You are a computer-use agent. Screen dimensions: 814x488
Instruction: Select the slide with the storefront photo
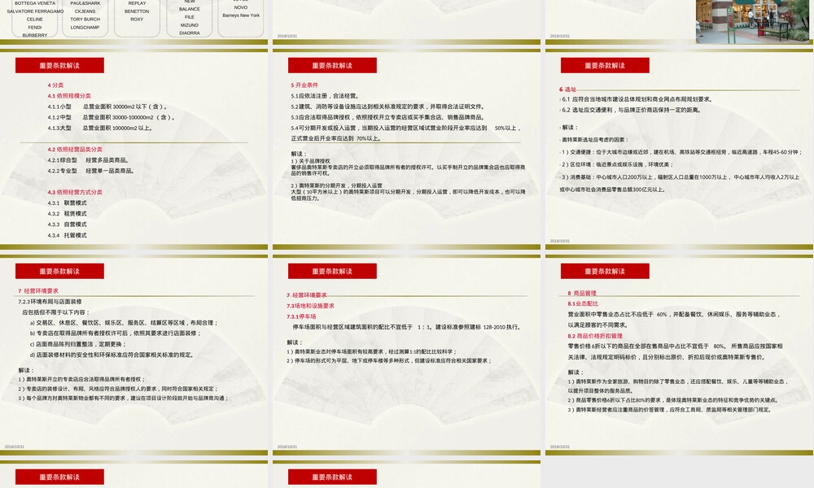[x=680, y=22]
